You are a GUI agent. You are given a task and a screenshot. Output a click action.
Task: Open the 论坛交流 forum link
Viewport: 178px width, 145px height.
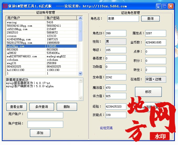(x=106, y=128)
